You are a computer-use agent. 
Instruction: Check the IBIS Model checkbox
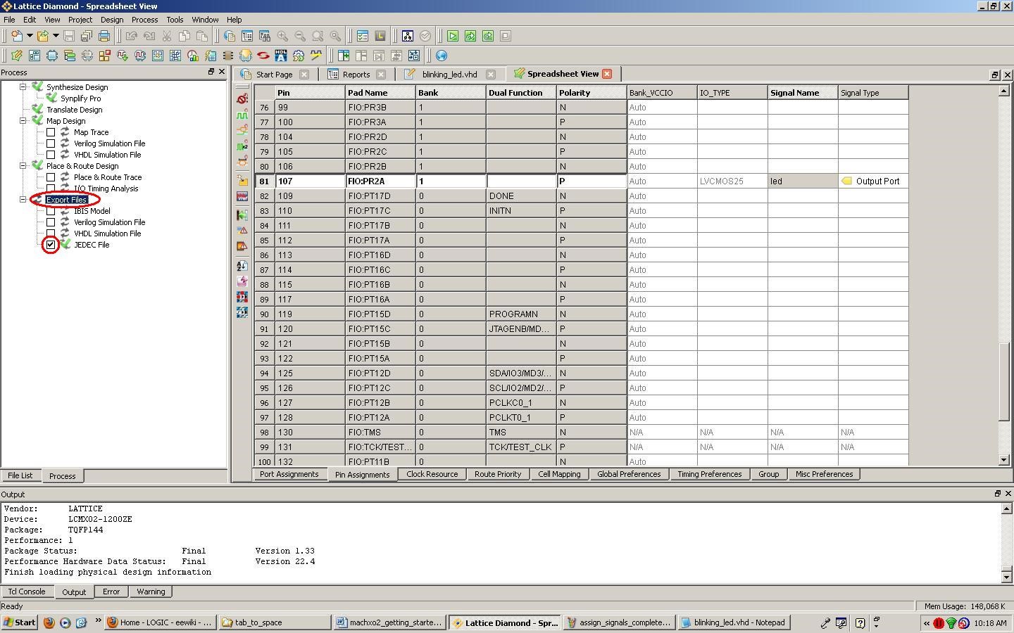(x=51, y=211)
